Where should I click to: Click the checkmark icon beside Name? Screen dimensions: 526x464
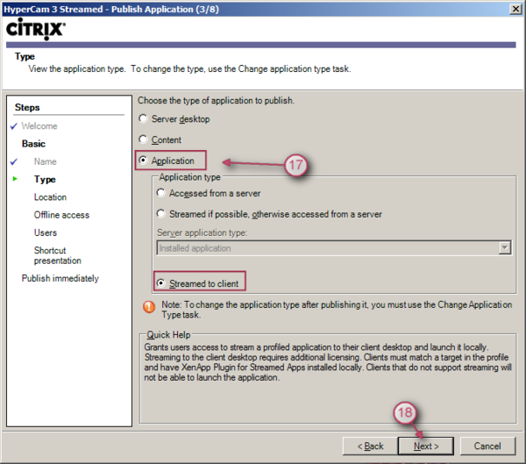(x=14, y=161)
